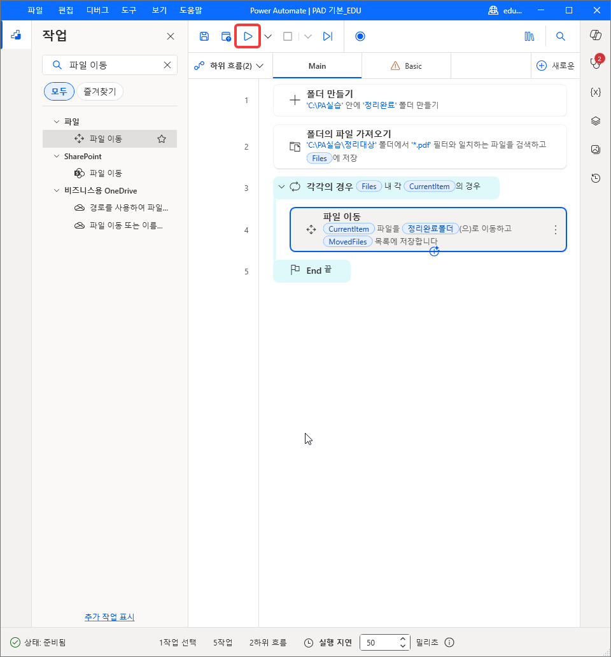Viewport: 611px width, 657px height.
Task: Collapse the SharePoint group
Action: coord(57,156)
